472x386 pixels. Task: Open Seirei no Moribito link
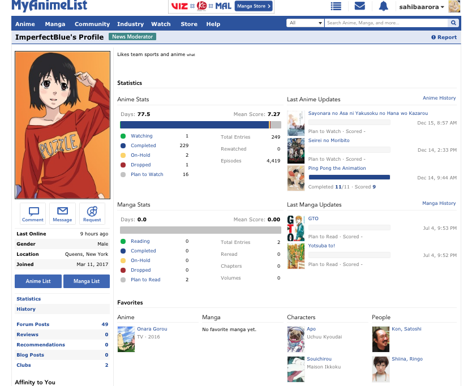(x=329, y=140)
